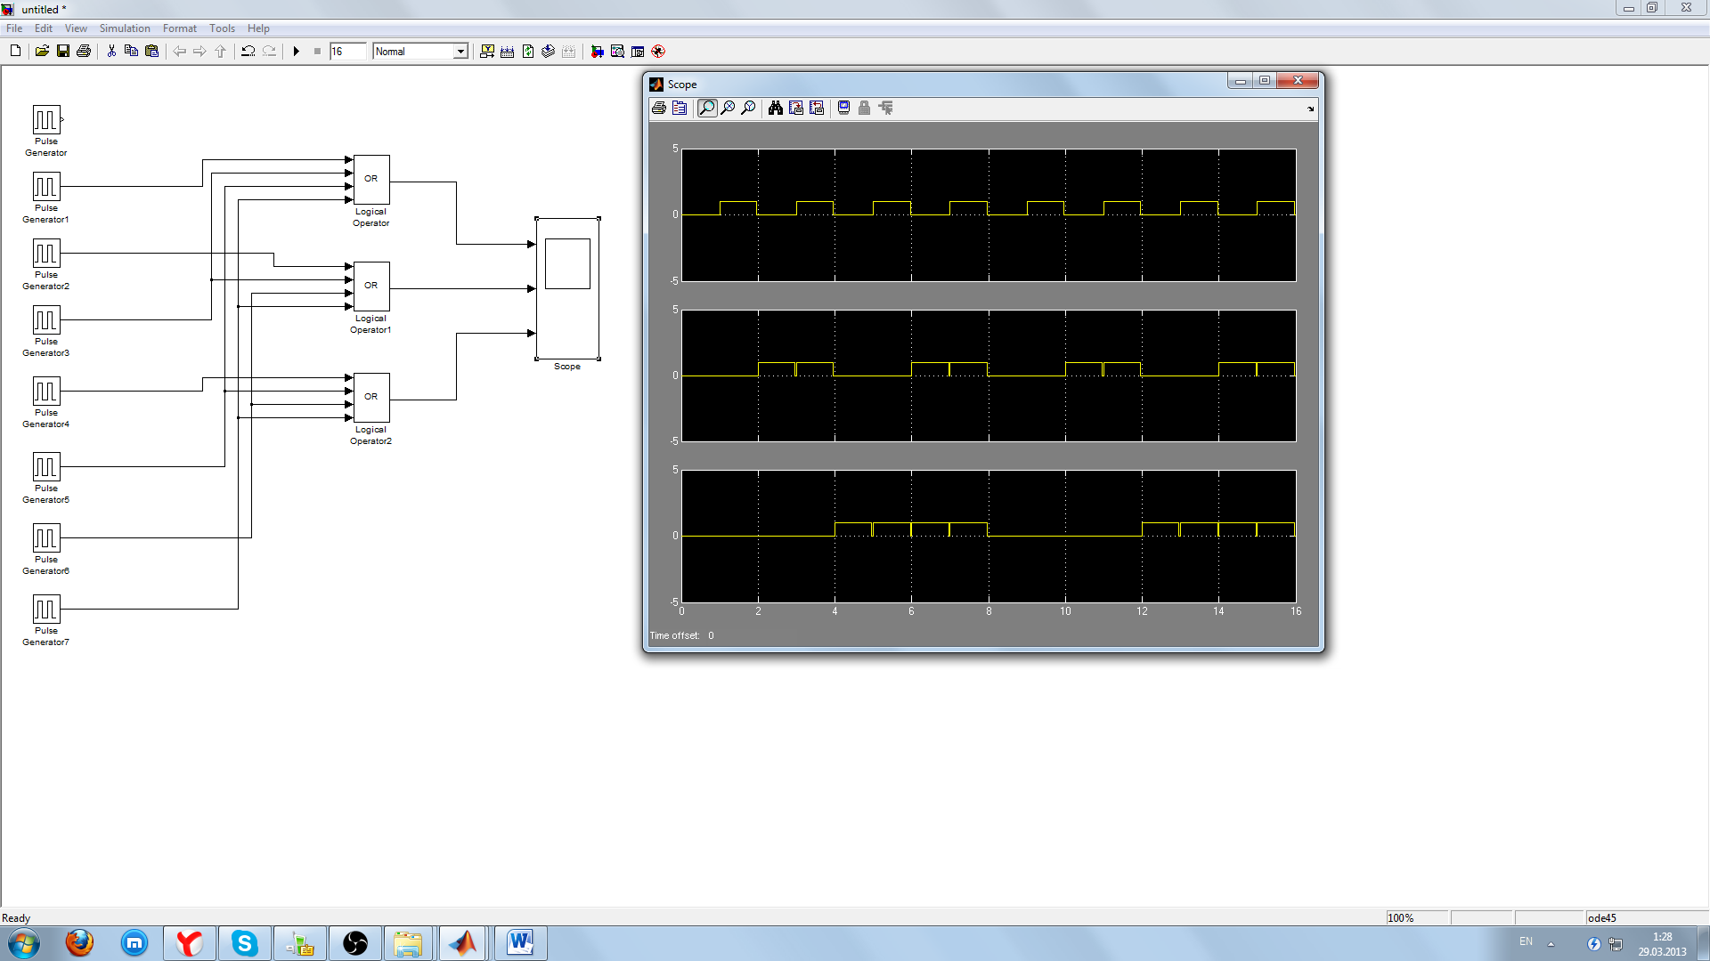The image size is (1710, 961).
Task: Autoscale the Scope axes with binoculars
Action: pyautogui.click(x=776, y=108)
